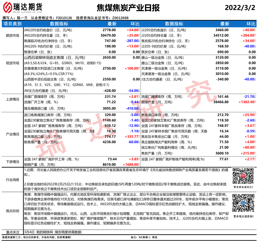258x242 pixels.
Task: Click the red up arrow beside +1688.00
Action: (x=139, y=165)
